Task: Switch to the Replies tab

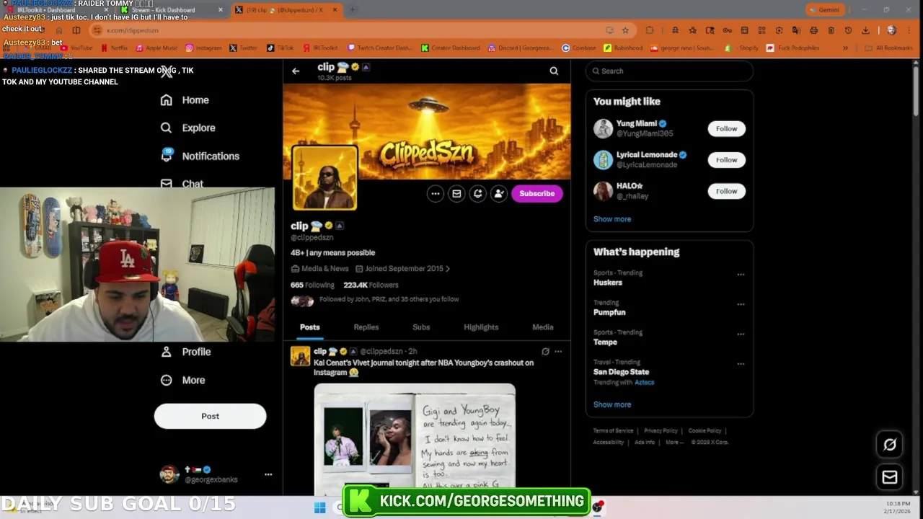Action: coord(366,327)
